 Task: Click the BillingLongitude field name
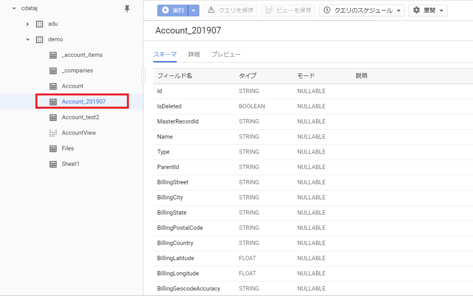pos(178,274)
